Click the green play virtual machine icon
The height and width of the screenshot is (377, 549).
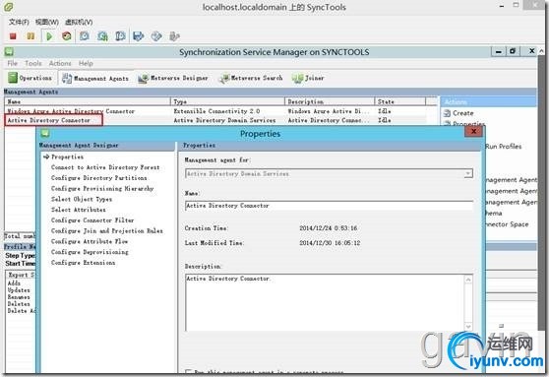coord(49,36)
